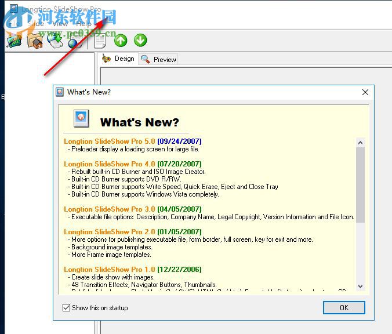Screen dimensions: 392x334
Task: Click the scroll up arrow in changelog
Action: (360, 143)
